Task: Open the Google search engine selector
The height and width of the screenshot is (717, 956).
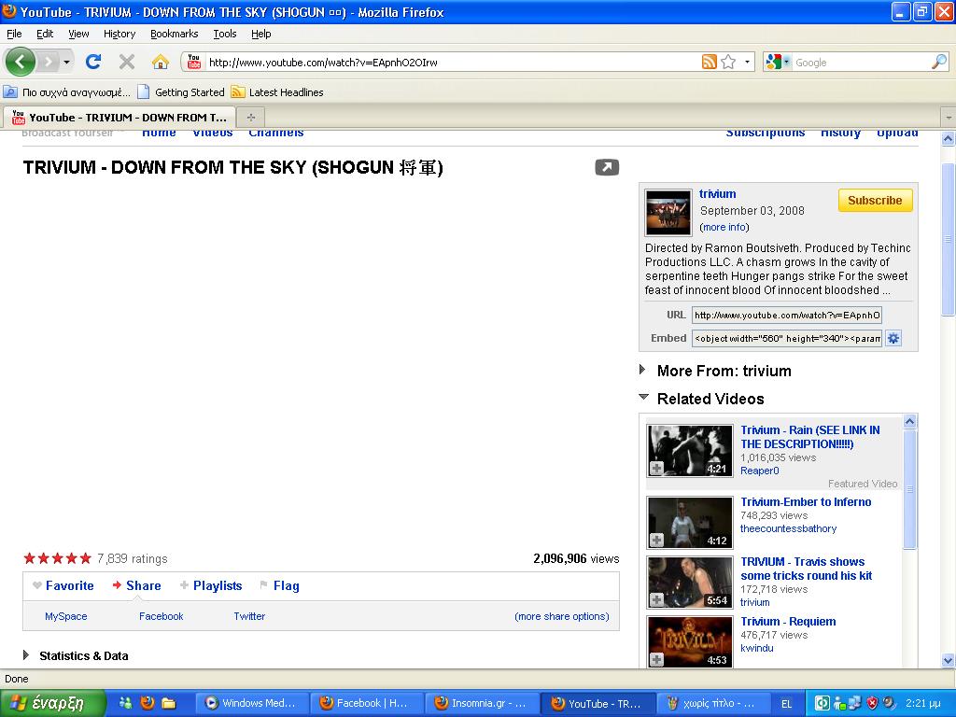Action: 778,62
